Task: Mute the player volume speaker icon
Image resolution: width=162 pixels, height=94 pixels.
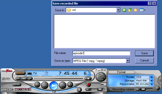Action: pos(88,89)
